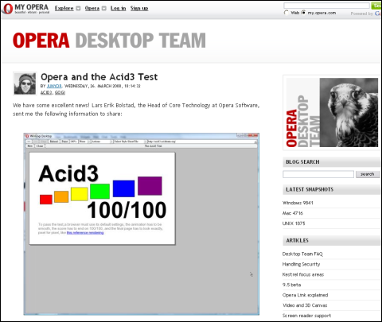382x322 pixels.
Task: Click the Opera Desktop Team falcon banner
Action: pos(332,112)
